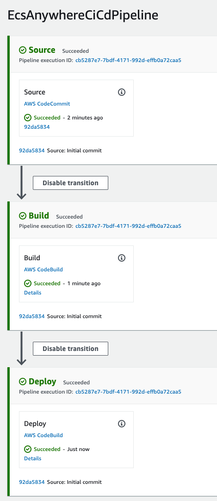Click the Succeeded check icon in Source action card
Image resolution: width=217 pixels, height=501 pixels.
click(28, 118)
